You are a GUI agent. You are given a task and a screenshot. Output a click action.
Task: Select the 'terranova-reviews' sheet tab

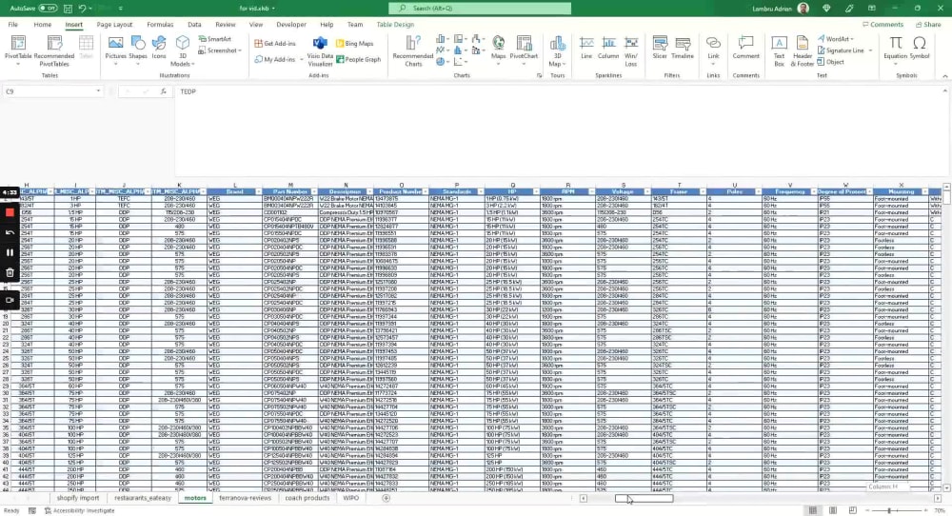[246, 498]
